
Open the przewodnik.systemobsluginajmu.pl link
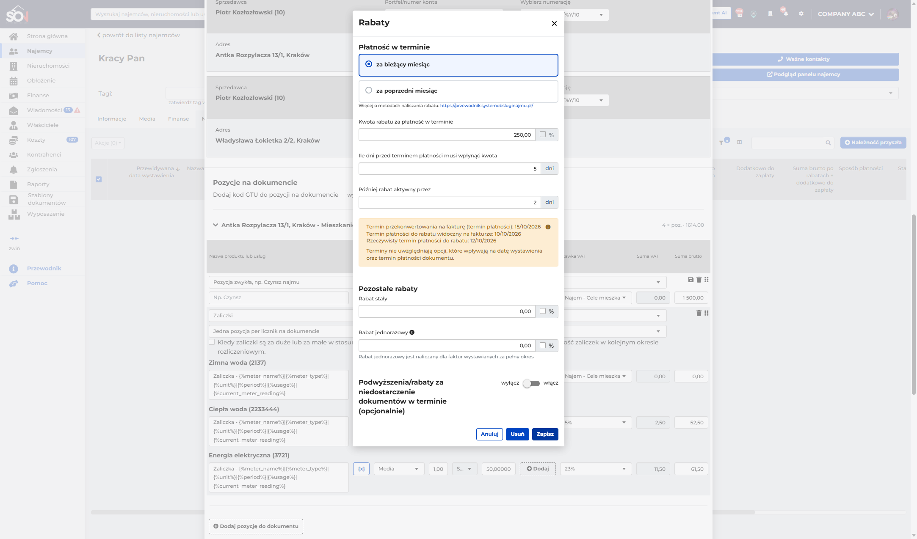(x=486, y=106)
